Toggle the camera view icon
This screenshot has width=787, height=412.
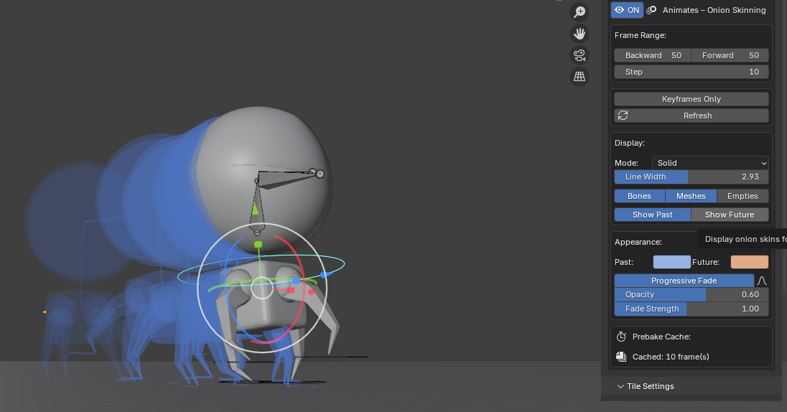579,55
